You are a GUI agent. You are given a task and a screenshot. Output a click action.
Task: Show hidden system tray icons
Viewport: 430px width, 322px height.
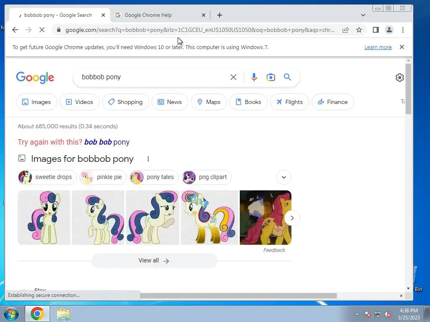[x=357, y=314]
